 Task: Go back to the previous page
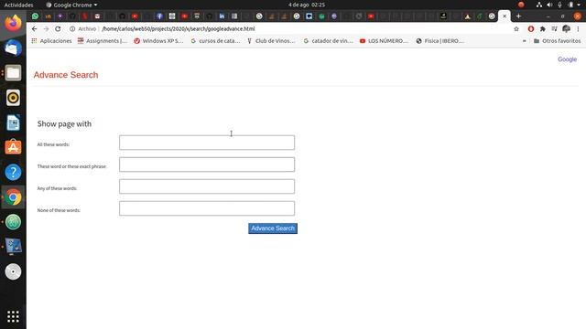pyautogui.click(x=35, y=28)
